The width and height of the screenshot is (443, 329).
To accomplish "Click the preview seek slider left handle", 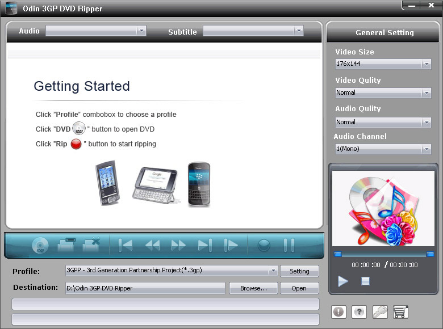I will click(x=337, y=254).
